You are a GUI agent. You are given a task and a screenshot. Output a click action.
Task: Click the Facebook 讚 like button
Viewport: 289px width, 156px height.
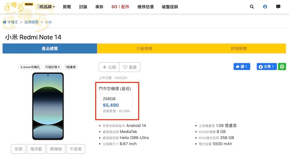point(241,67)
